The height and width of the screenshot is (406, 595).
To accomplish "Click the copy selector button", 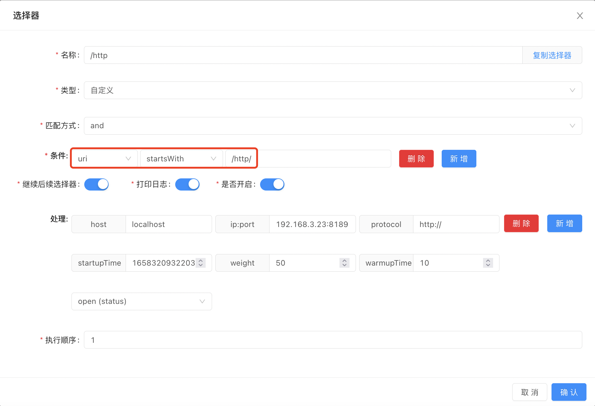I will click(x=552, y=55).
